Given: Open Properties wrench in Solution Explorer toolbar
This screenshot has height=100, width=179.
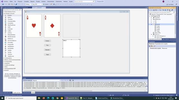Looking at the screenshot, I should point(172,10).
